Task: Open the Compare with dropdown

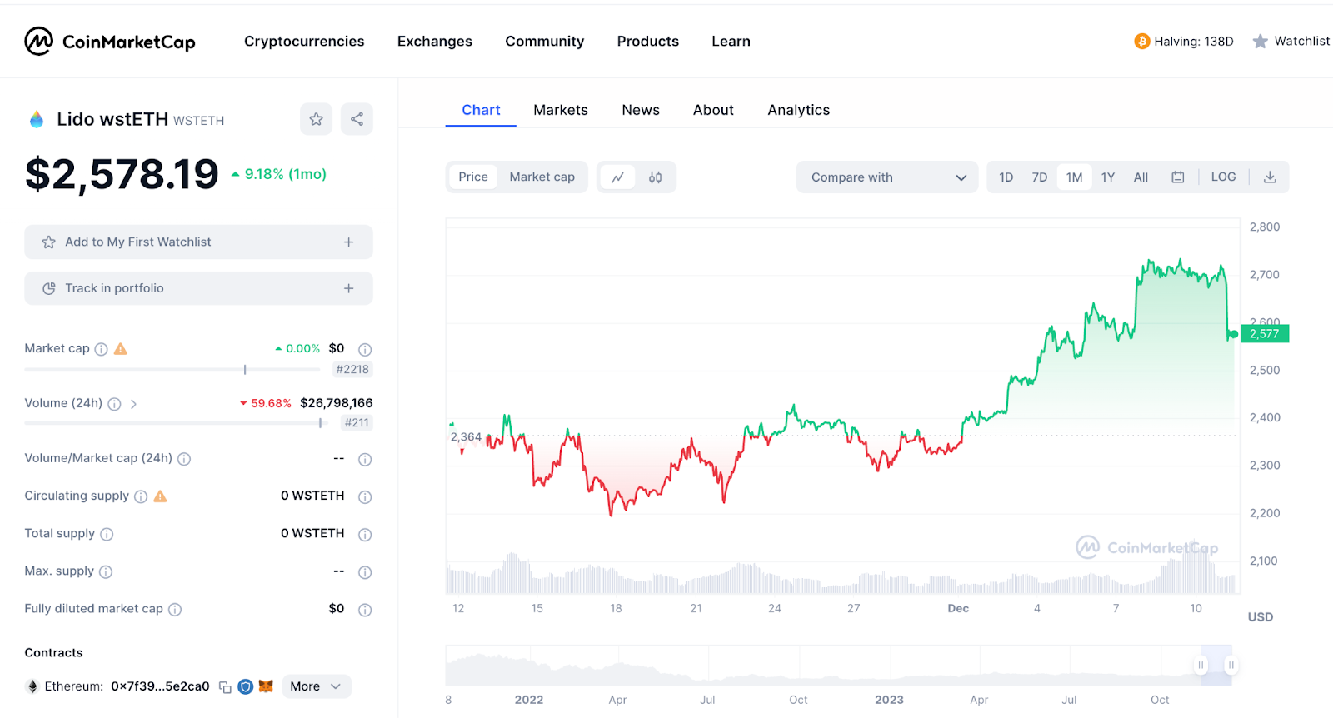Action: (x=887, y=177)
